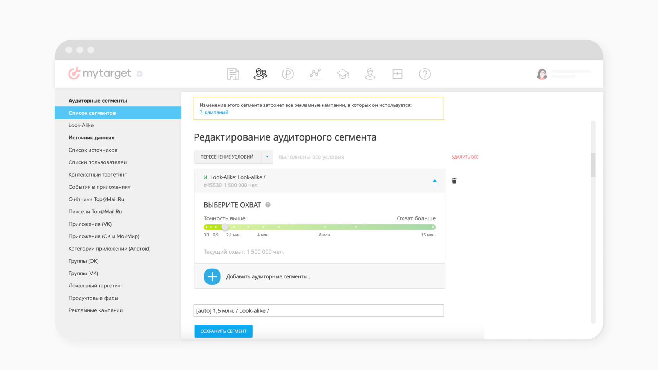
Task: Click the help icon next to ВЫБЕРИТЕ ОХВАТ
Action: (268, 205)
